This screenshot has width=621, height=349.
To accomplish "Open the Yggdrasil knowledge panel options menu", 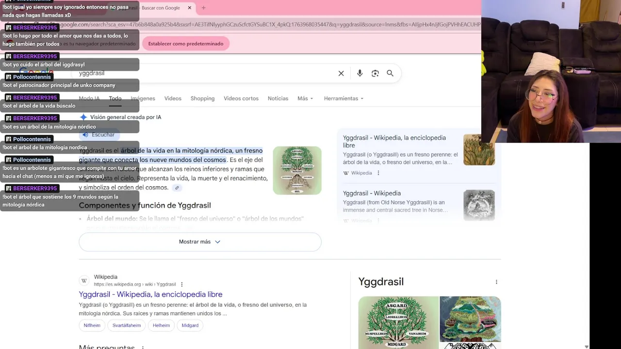I will [496, 282].
